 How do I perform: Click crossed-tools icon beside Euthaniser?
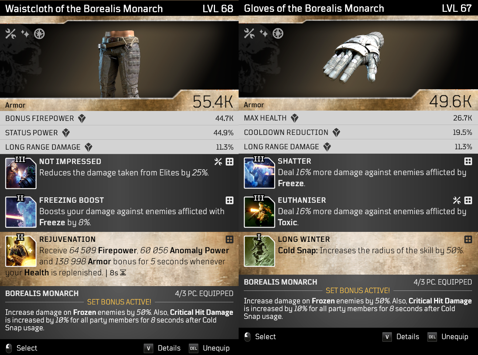457,200
